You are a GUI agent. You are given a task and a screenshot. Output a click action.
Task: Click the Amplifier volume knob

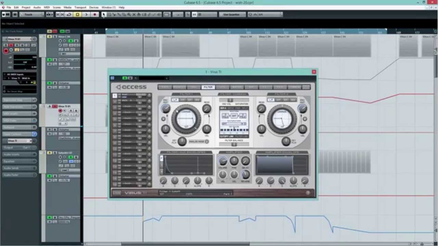click(223, 161)
